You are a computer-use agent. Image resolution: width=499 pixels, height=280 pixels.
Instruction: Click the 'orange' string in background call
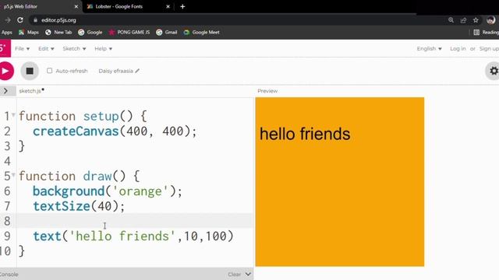pyautogui.click(x=140, y=191)
